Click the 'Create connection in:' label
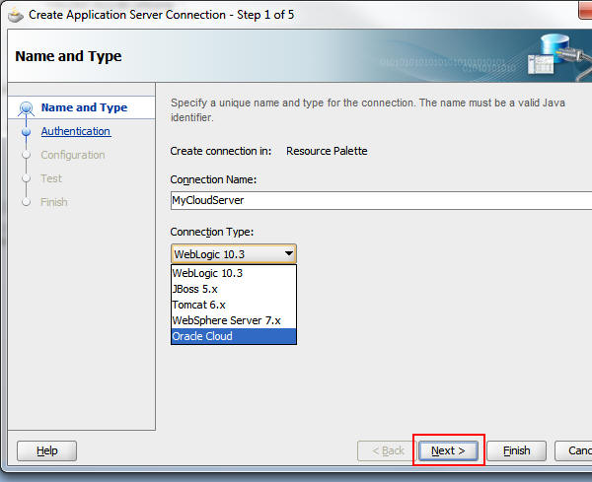Screen dimensions: 592x482 click(221, 151)
